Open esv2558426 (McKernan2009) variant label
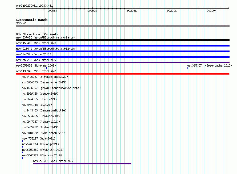The image size is (237, 174). (36, 65)
